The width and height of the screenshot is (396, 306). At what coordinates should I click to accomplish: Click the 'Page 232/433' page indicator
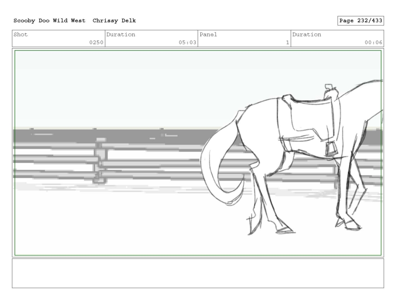tap(361, 21)
